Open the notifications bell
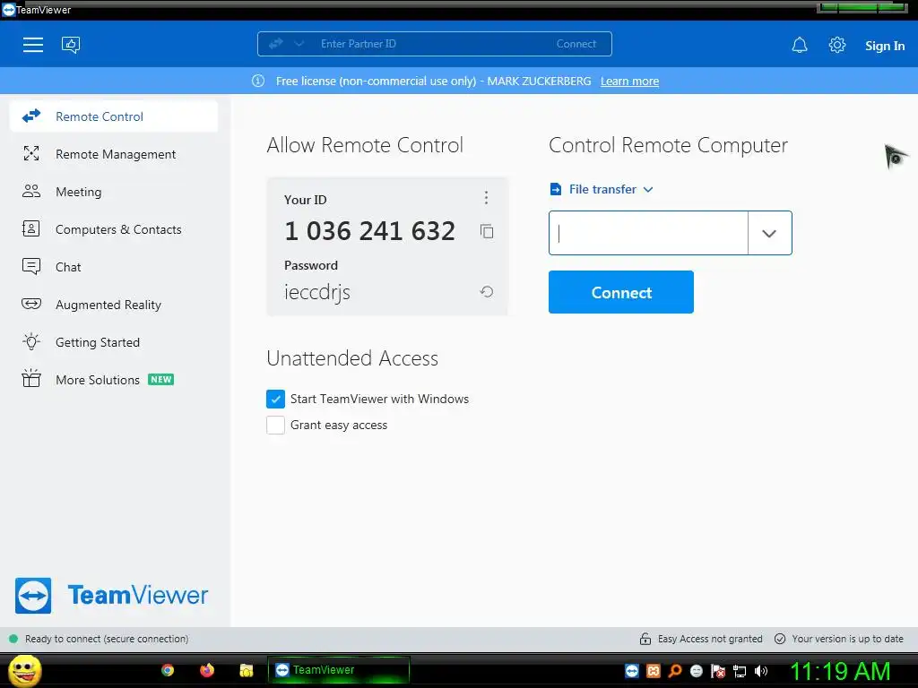The width and height of the screenshot is (918, 688). (800, 45)
